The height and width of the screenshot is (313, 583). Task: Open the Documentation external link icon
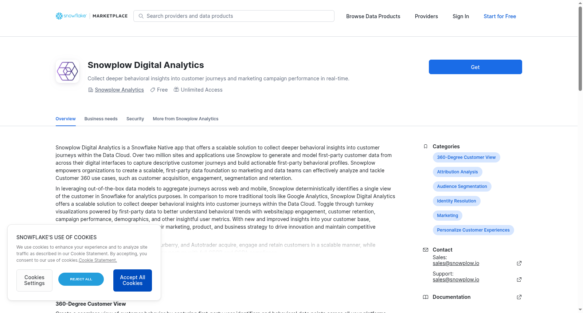(519, 297)
